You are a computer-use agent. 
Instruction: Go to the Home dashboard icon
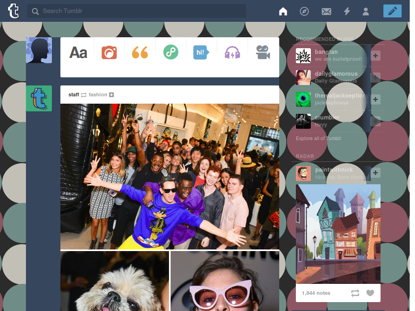click(283, 11)
